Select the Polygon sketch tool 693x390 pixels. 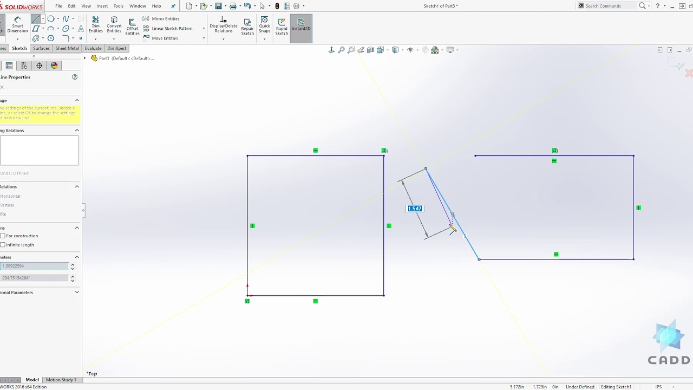pyautogui.click(x=51, y=38)
